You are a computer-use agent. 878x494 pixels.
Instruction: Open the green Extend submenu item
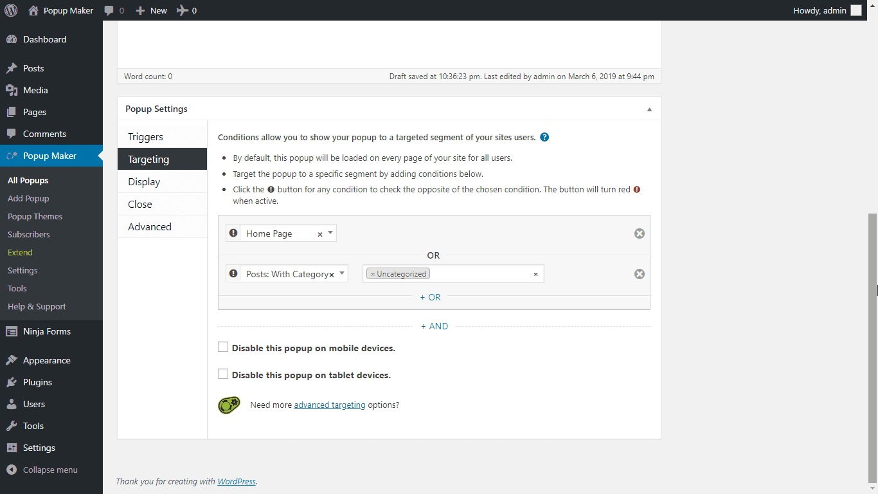20,253
